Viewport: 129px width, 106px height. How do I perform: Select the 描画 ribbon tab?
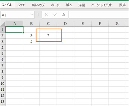pos(82,5)
